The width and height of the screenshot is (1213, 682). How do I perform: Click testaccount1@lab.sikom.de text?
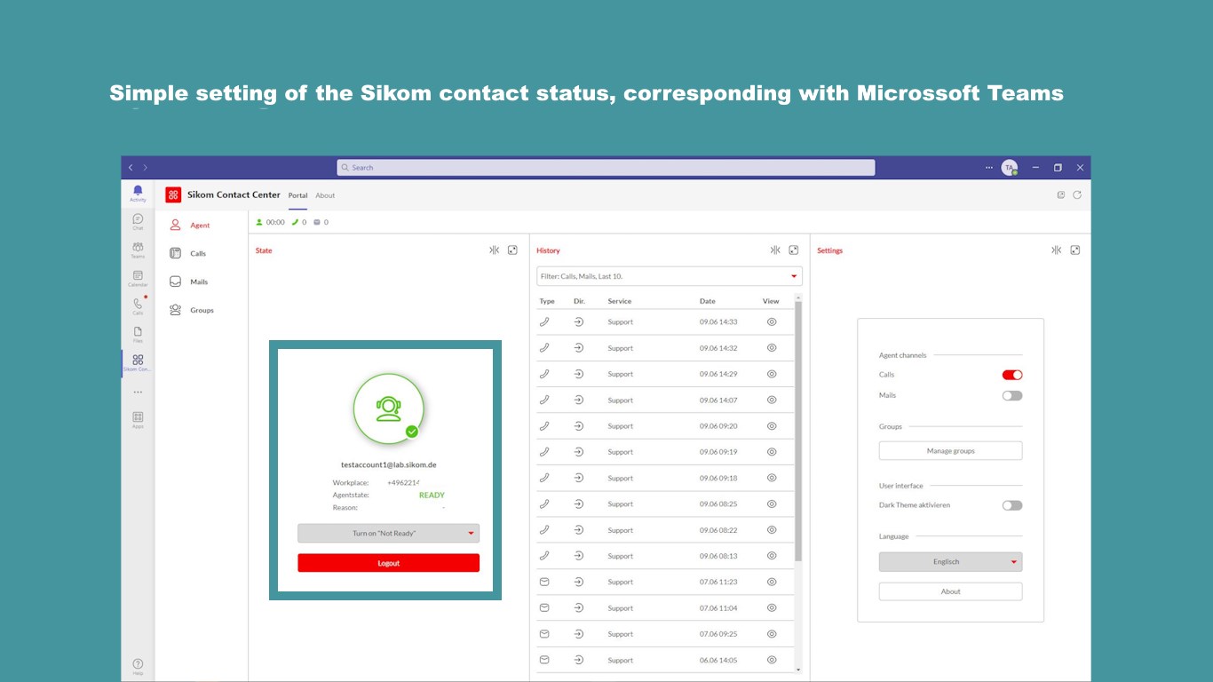click(x=389, y=464)
